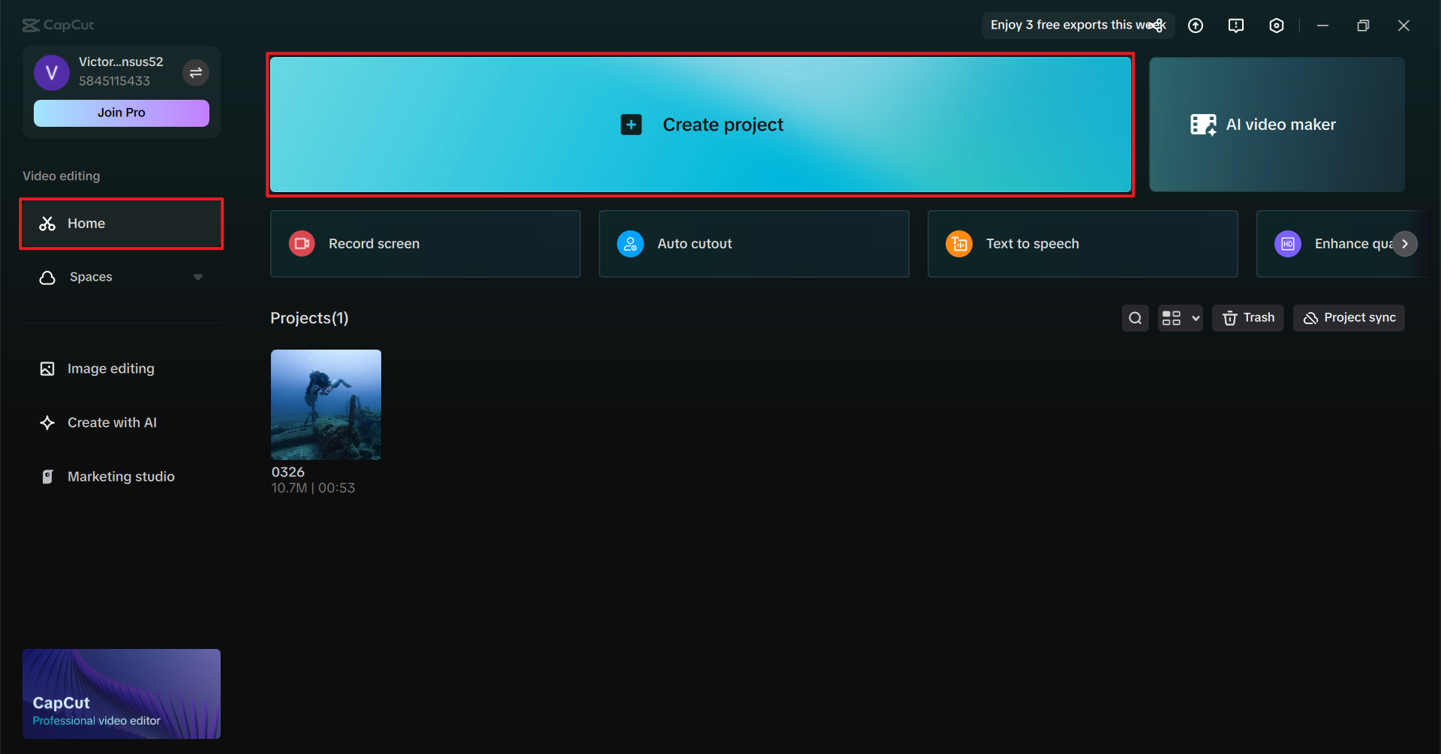
Task: Open the Marketing studio section
Action: tap(121, 476)
